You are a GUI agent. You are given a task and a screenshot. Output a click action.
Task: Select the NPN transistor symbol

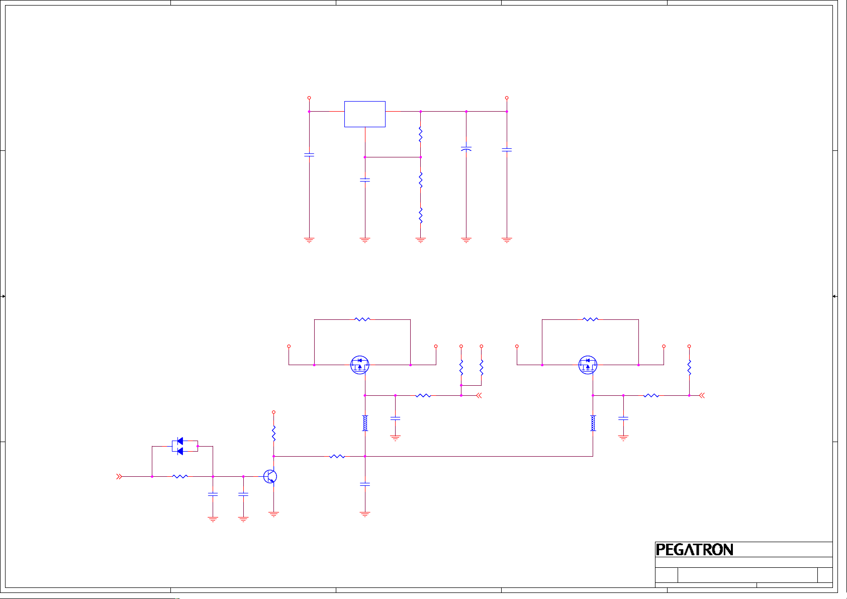coord(270,476)
